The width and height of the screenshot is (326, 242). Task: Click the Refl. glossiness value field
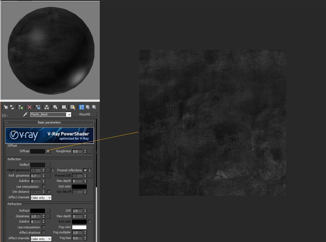pos(36,176)
